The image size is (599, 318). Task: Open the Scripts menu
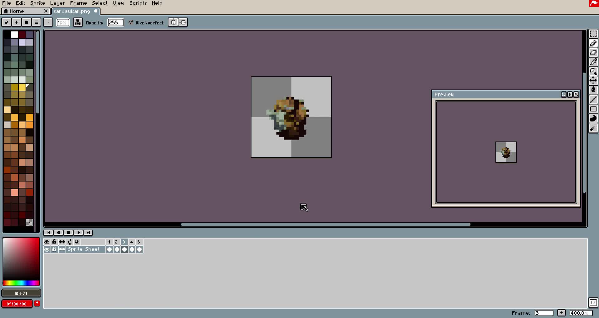(x=138, y=3)
